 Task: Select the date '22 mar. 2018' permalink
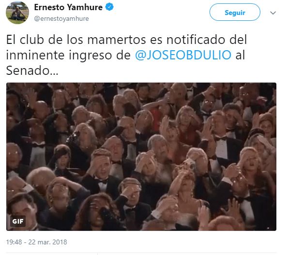[47, 242]
